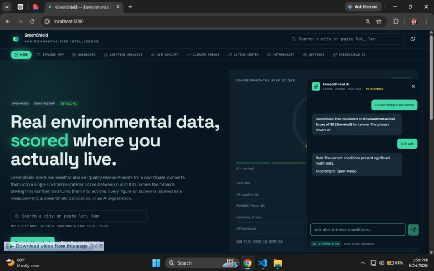Click the hero city search field

(79, 216)
